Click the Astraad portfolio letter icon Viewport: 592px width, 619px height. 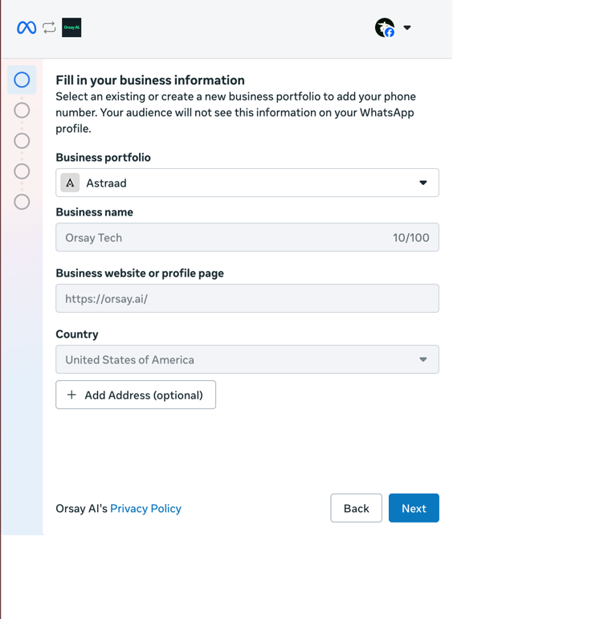pos(70,182)
